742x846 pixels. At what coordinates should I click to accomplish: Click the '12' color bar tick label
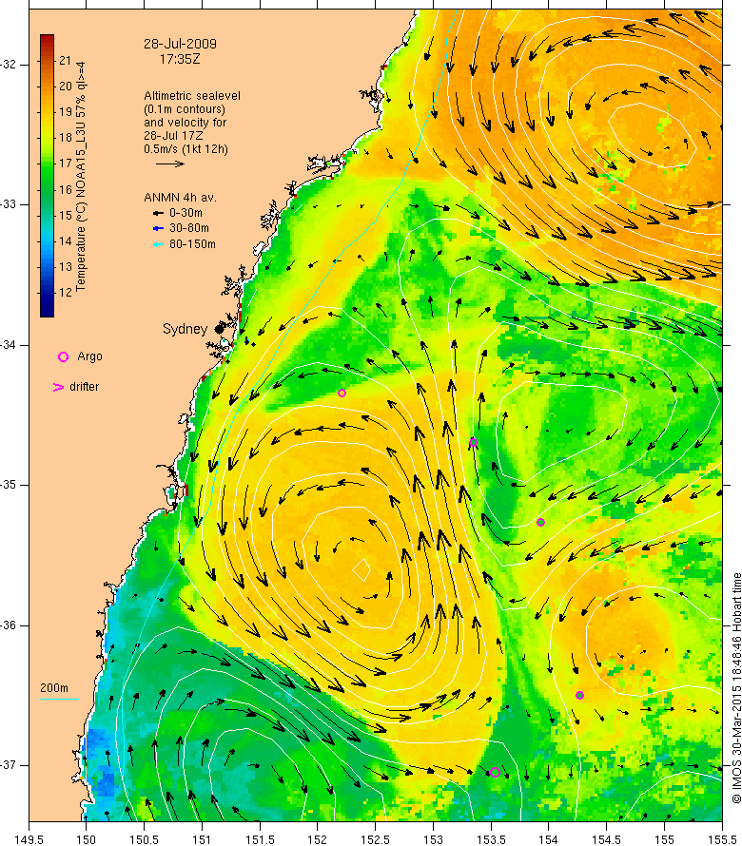click(66, 293)
